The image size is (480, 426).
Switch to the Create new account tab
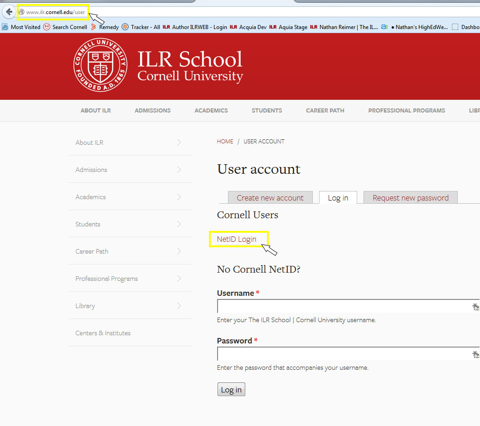click(270, 198)
